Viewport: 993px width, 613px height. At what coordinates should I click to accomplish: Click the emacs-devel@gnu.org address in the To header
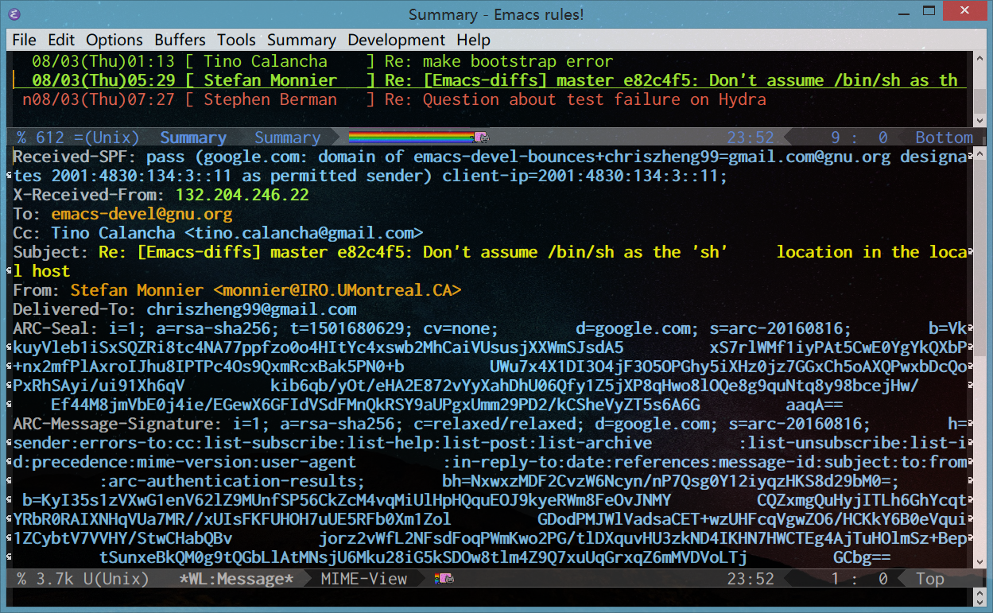[x=142, y=214]
